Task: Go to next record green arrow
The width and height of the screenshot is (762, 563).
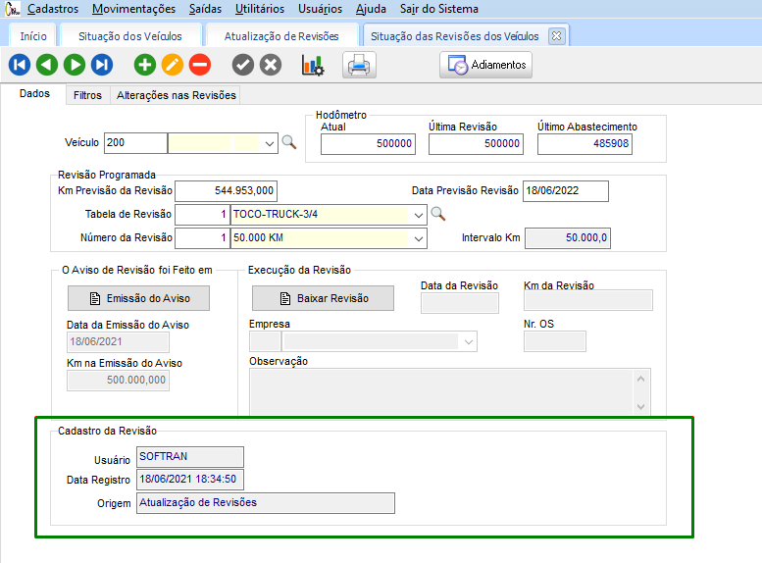Action: coord(75,65)
